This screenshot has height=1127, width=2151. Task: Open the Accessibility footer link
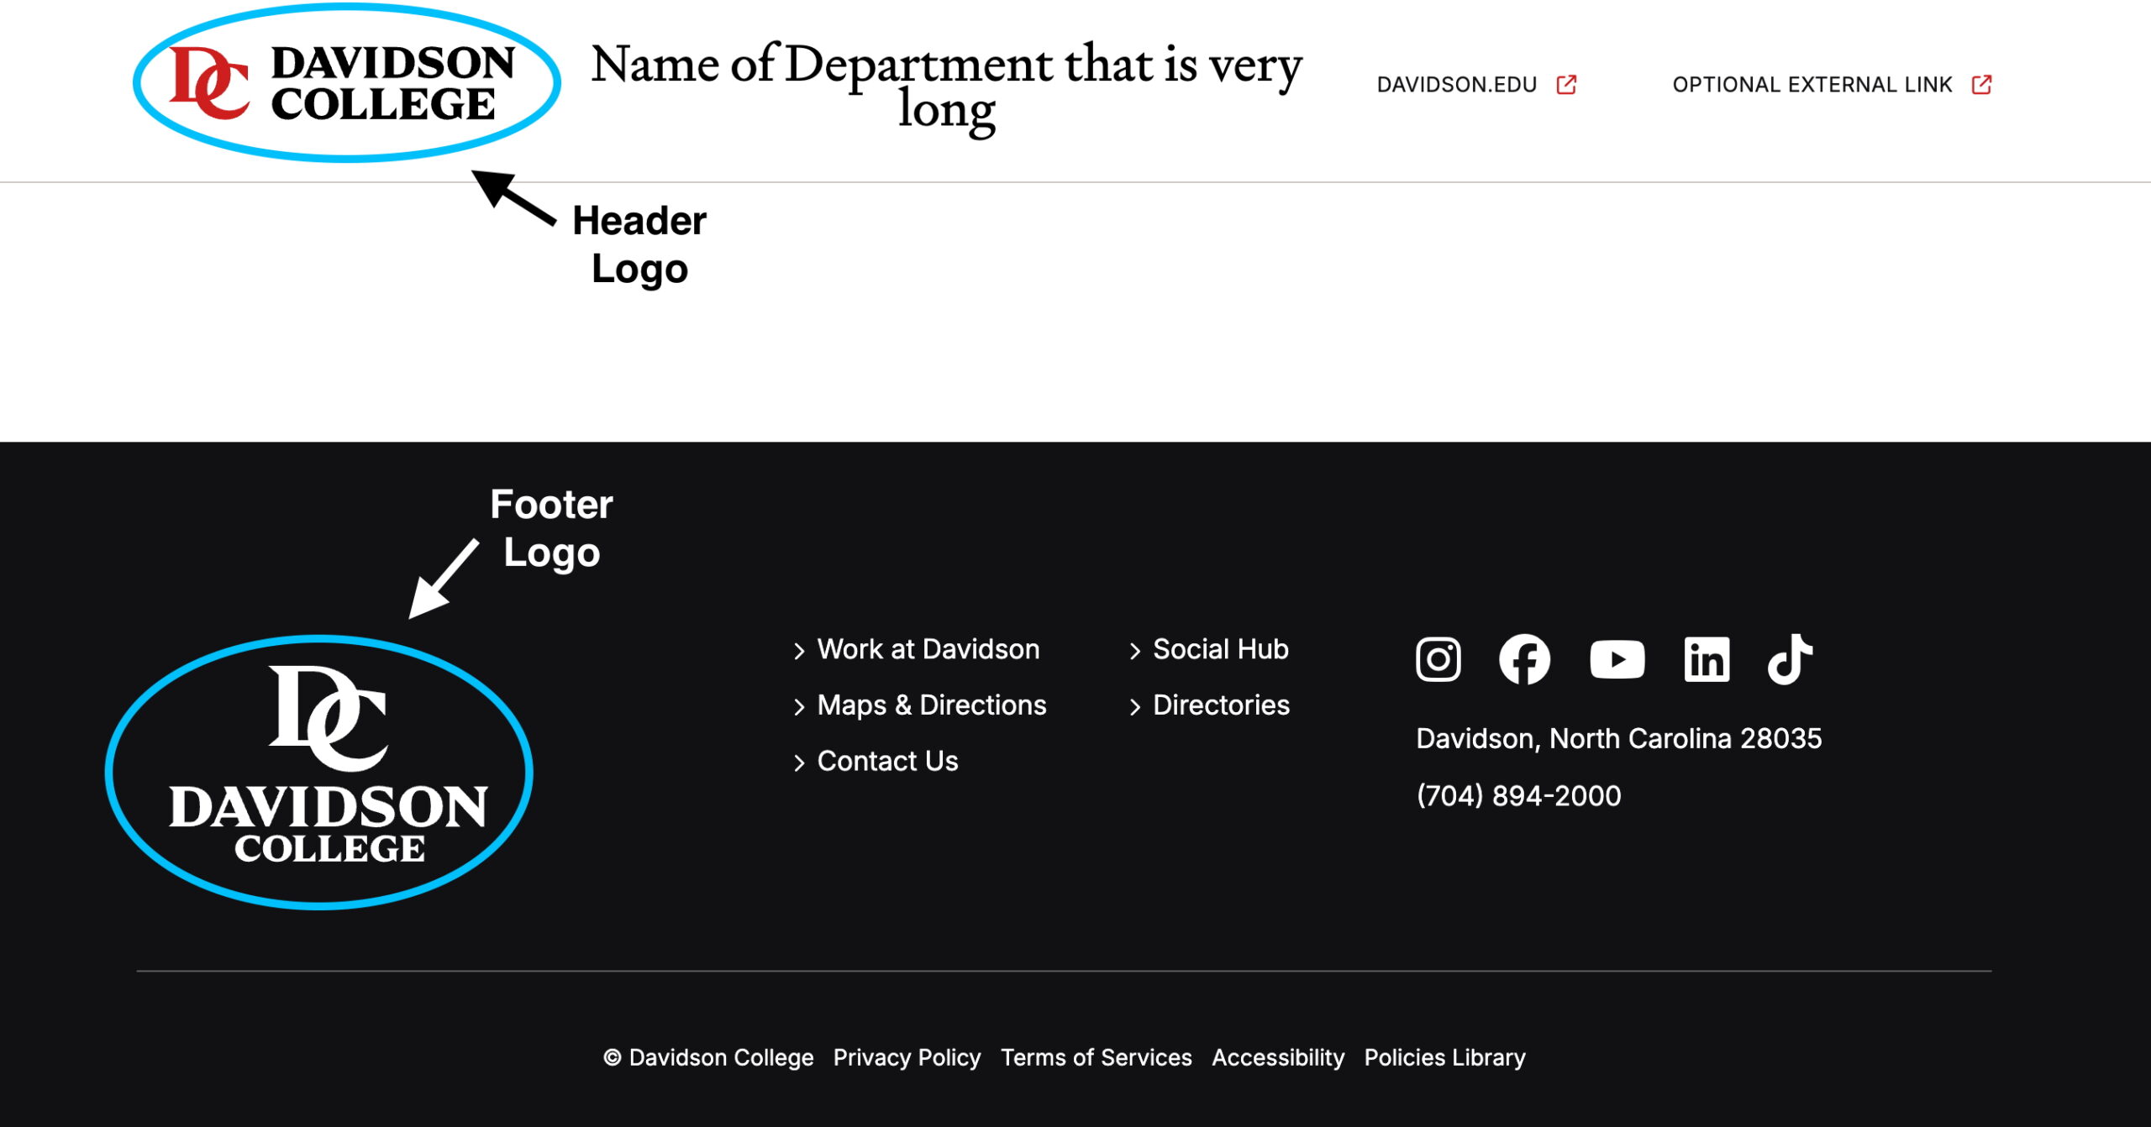point(1277,1057)
